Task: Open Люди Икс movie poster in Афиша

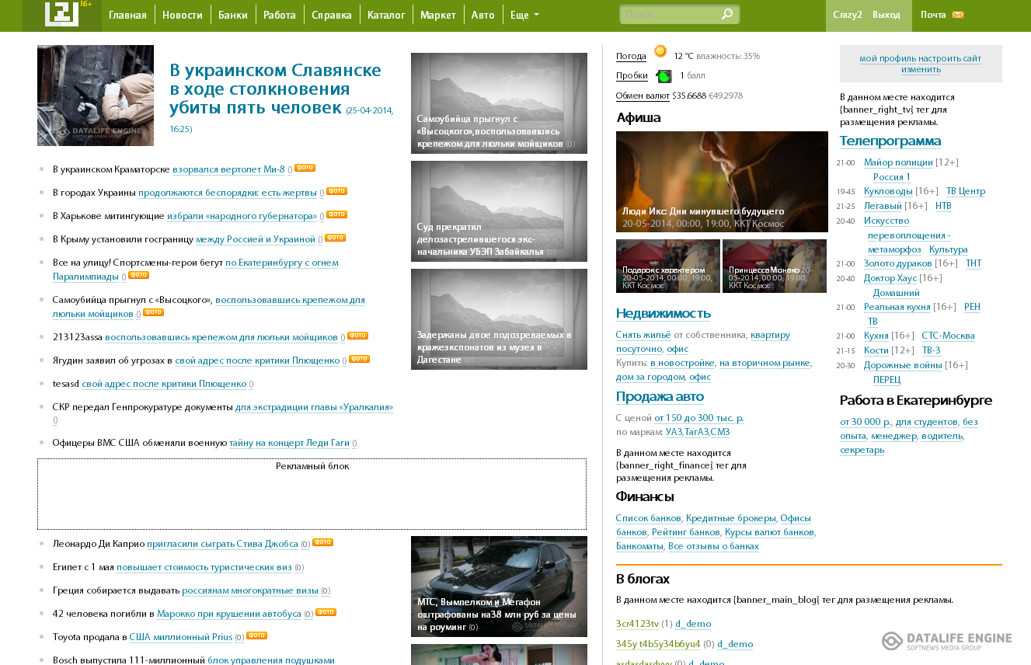Action: (x=722, y=181)
